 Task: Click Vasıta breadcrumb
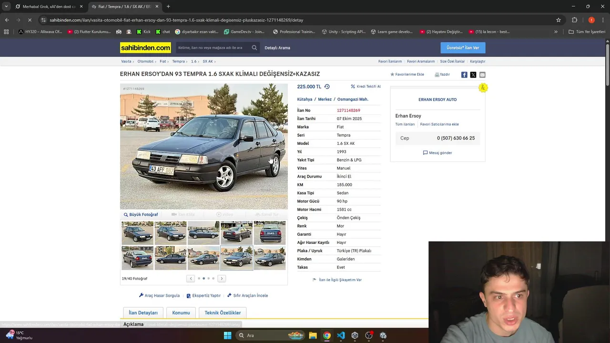126,61
